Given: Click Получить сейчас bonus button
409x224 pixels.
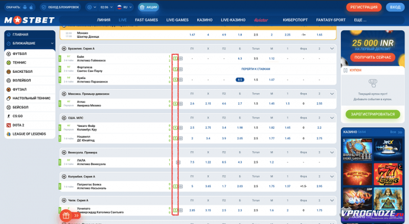Looking at the screenshot, I should pyautogui.click(x=373, y=57).
